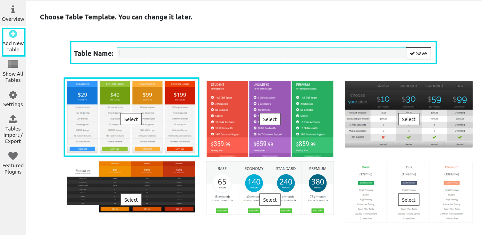The height and width of the screenshot is (235, 482).
Task: Open the Show All Tables menu label
Action: pyautogui.click(x=13, y=77)
